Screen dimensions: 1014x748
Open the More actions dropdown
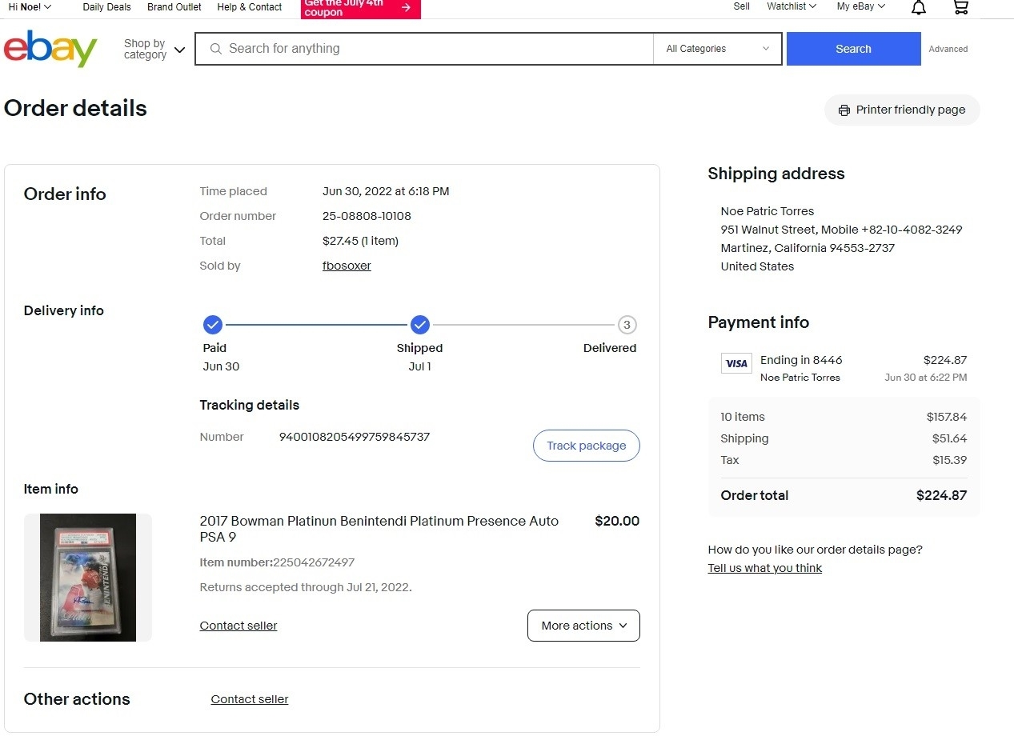pyautogui.click(x=583, y=626)
